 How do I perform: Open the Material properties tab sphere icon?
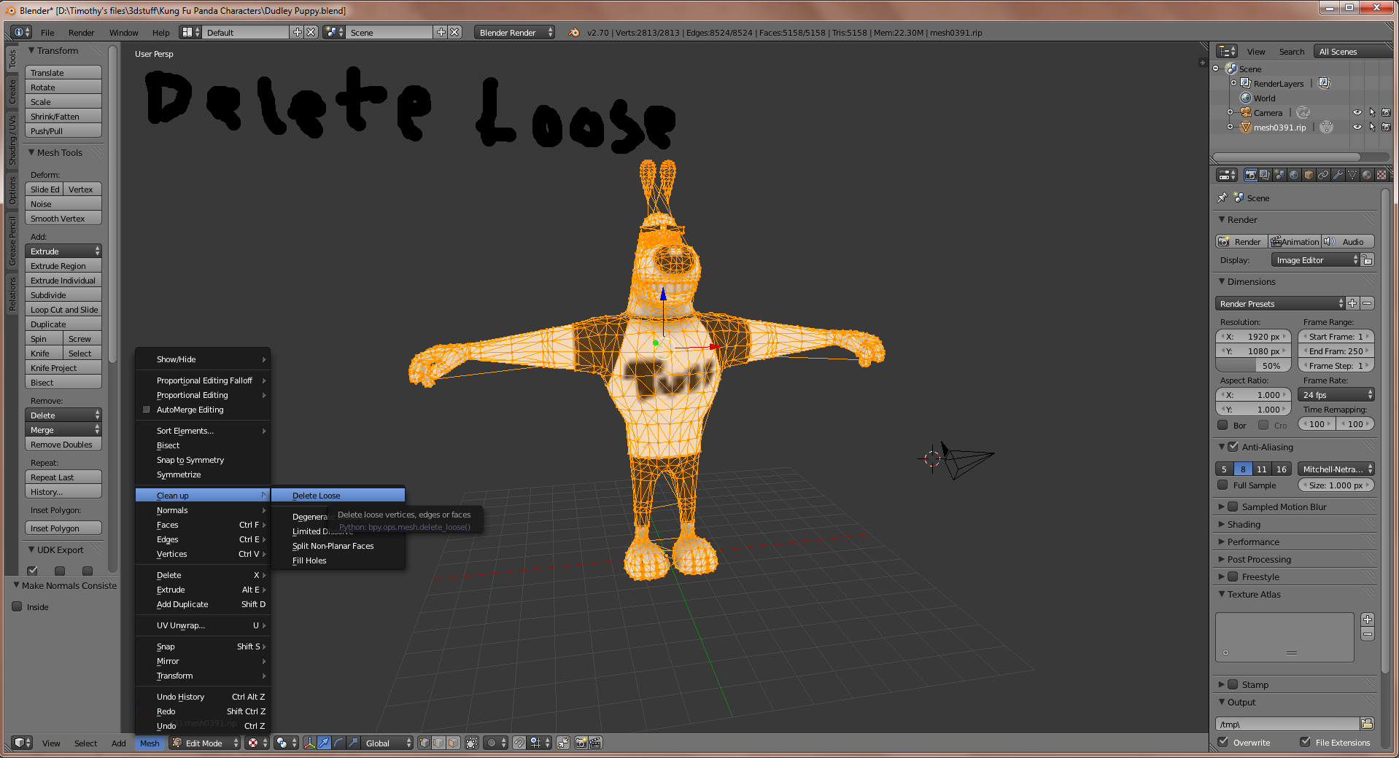click(x=1366, y=175)
